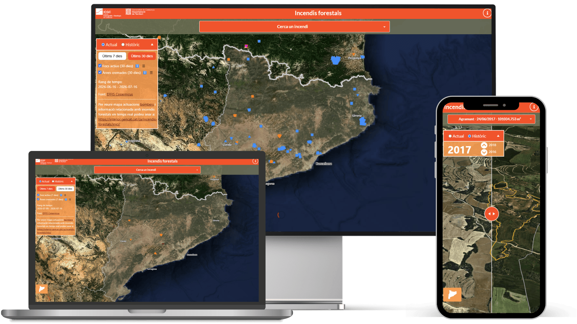Select the Històric radio button on the laptop
The width and height of the screenshot is (577, 324).
53,181
